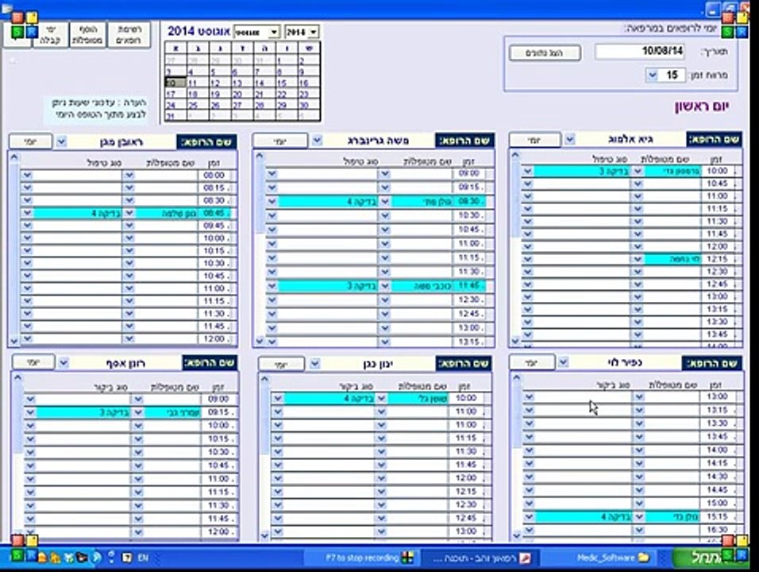Click the יומי button for גיא אלמוג

click(534, 140)
